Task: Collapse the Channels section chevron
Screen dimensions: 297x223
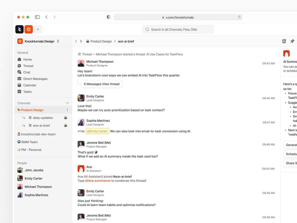Action: point(67,103)
